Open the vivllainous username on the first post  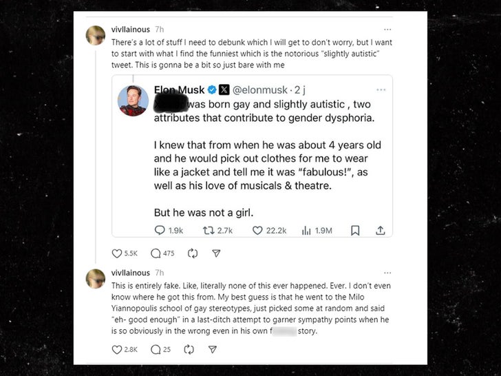tap(130, 30)
